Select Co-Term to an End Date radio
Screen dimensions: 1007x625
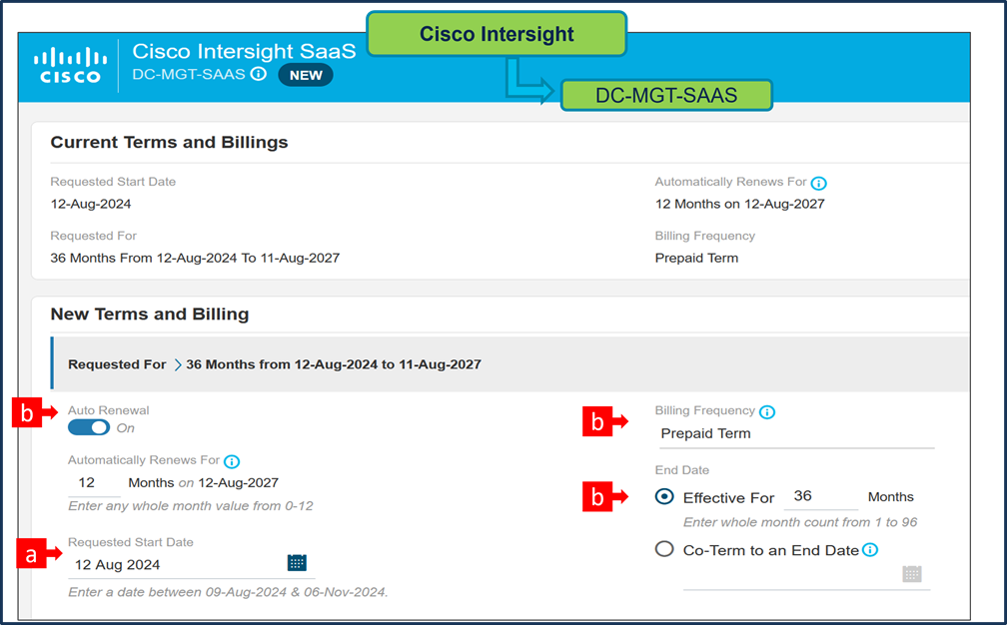(x=664, y=549)
